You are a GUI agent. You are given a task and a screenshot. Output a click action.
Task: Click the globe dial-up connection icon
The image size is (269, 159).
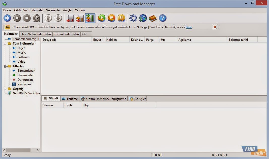[143, 18]
